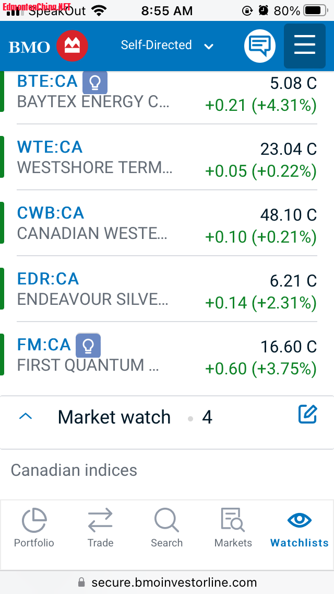The image size is (334, 594).
Task: Open FM:CA First Quantum quote
Action: click(167, 355)
